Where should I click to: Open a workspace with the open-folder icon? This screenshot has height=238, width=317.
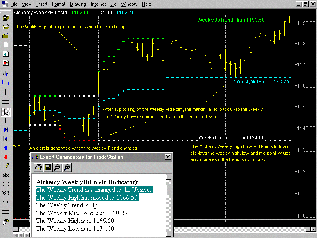6,27
